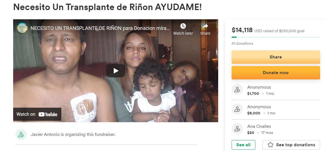Open the video title link in the player

click(100, 28)
